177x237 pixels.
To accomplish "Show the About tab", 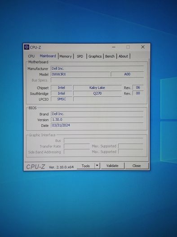I will click(x=123, y=56).
